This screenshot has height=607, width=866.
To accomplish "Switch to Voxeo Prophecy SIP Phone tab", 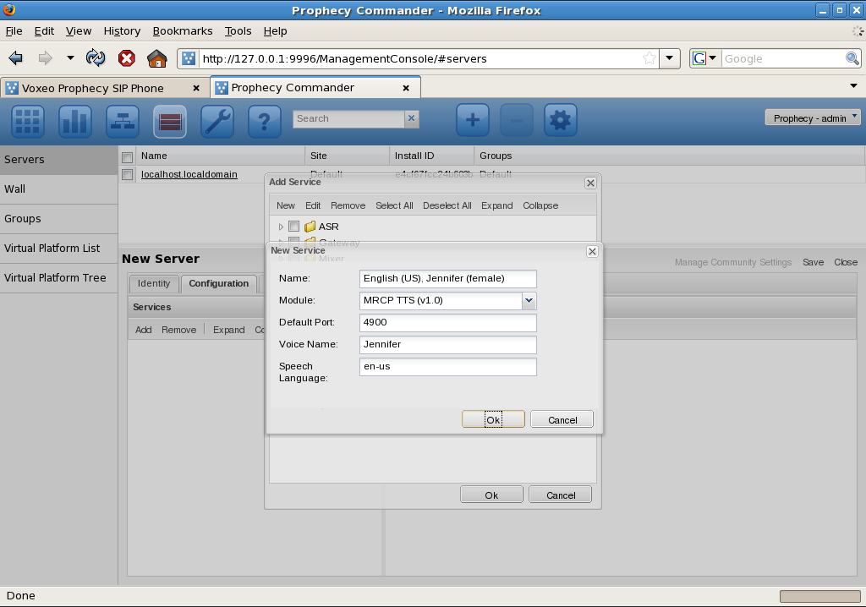I will pyautogui.click(x=93, y=88).
